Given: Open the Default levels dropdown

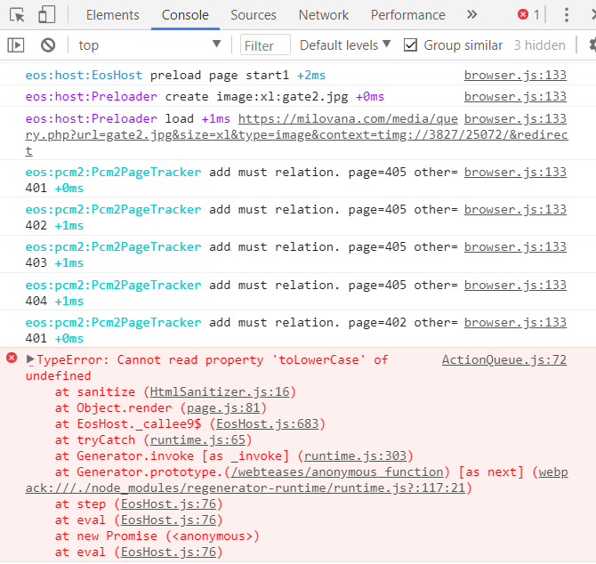Looking at the screenshot, I should (345, 45).
